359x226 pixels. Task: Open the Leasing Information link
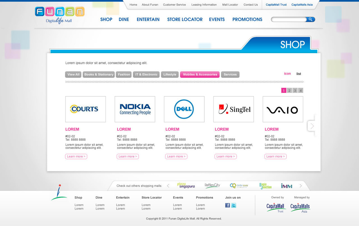click(x=204, y=5)
